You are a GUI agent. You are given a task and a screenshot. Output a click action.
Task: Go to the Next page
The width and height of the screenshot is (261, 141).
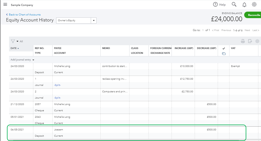tap(247, 30)
